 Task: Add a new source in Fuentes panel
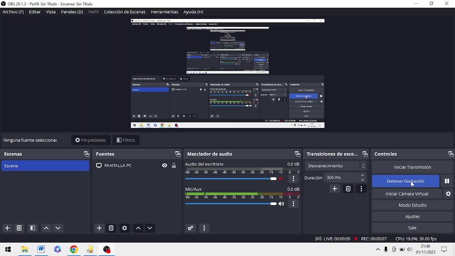click(x=99, y=228)
